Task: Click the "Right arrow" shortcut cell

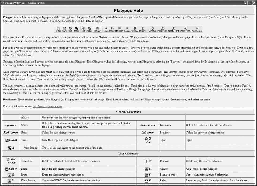Action: [11, 133]
